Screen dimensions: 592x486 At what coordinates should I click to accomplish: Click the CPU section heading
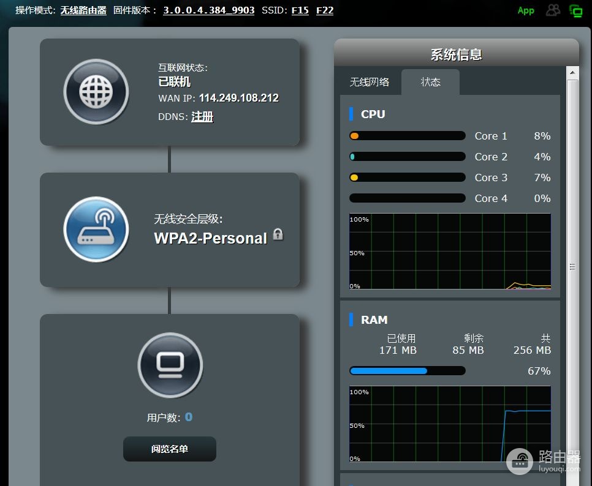[373, 114]
